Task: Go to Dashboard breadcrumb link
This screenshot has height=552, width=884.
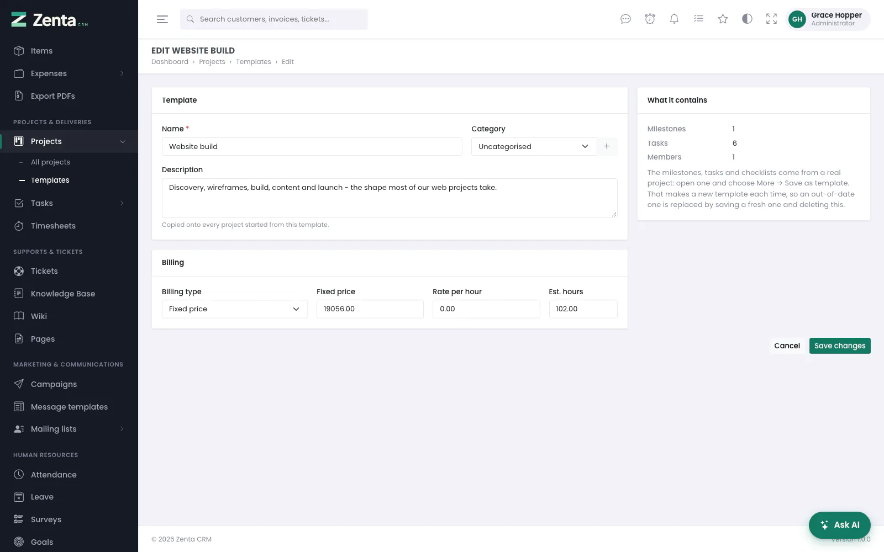Action: [x=170, y=62]
